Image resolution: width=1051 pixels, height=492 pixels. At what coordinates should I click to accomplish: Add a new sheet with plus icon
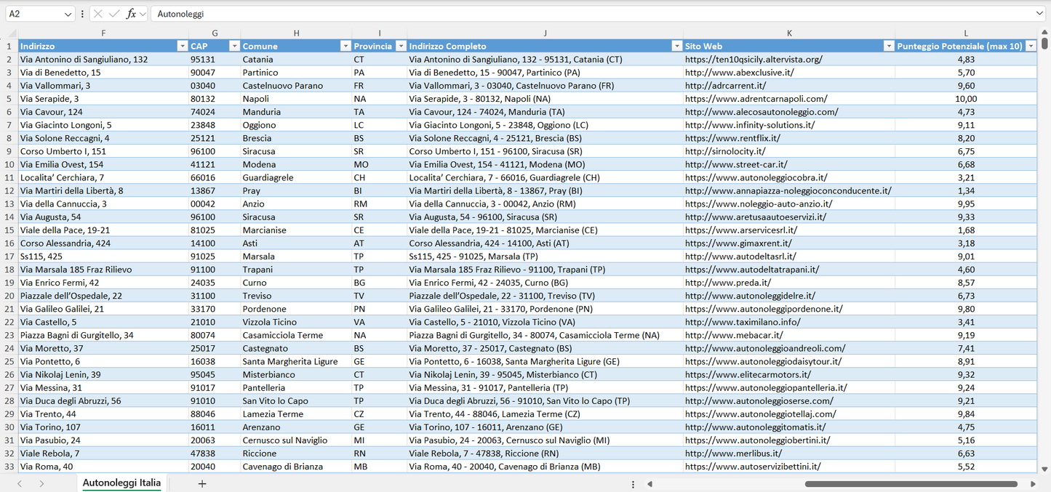pos(202,483)
